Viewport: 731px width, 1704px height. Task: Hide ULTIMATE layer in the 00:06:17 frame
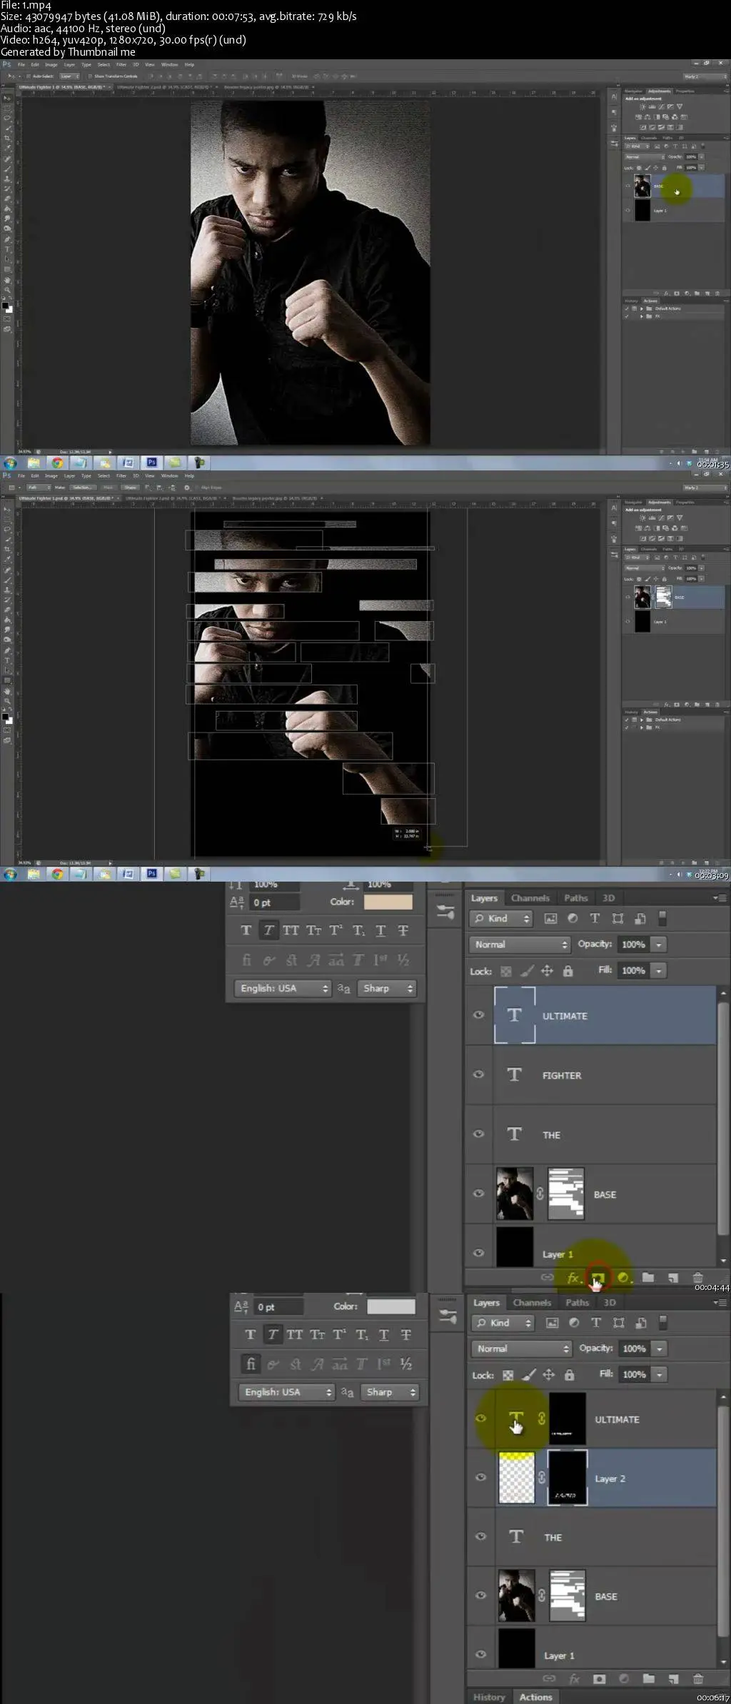pos(480,1418)
